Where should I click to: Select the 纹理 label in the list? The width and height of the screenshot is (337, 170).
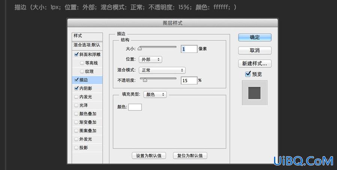89,71
